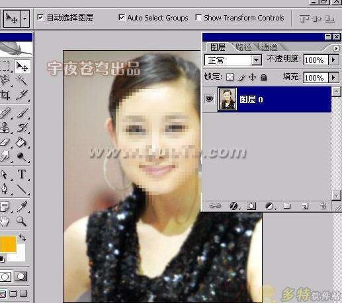This screenshot has width=342, height=303.
Task: Click the Move tool preset icon in options bar
Action: coord(12,18)
